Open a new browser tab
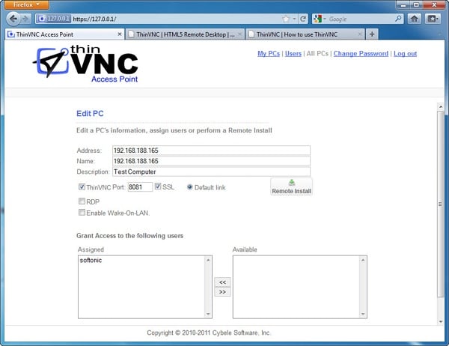This screenshot has width=449, height=346. click(x=372, y=34)
